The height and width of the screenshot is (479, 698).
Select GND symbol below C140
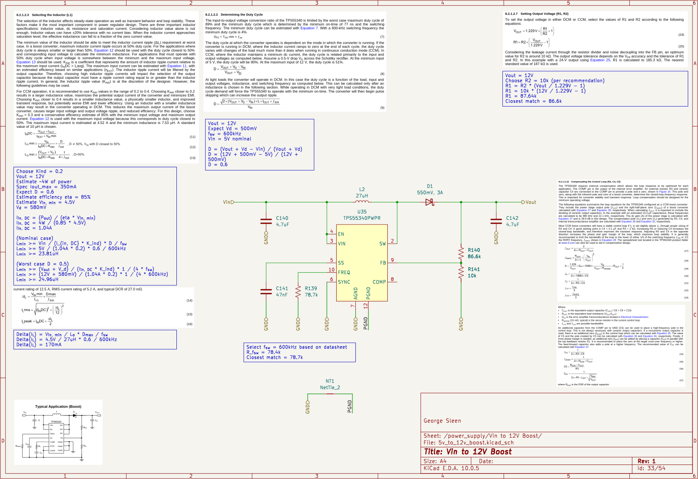click(266, 238)
